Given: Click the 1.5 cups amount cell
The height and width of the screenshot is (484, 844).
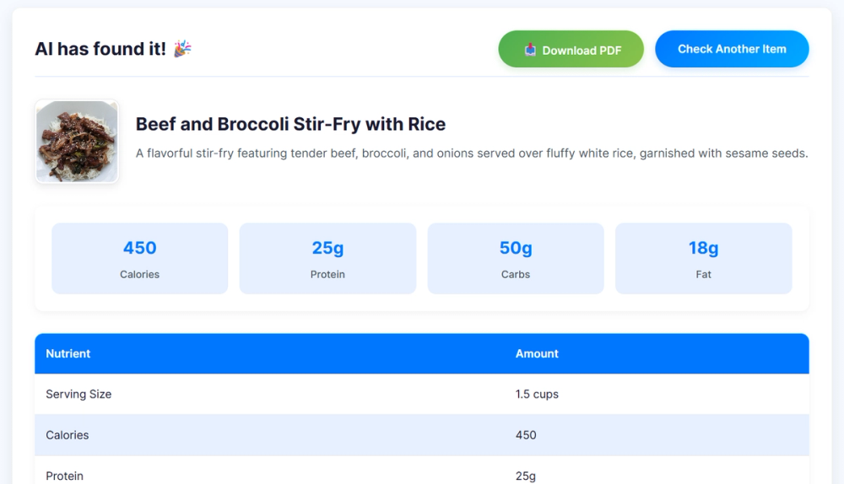Looking at the screenshot, I should pos(537,394).
